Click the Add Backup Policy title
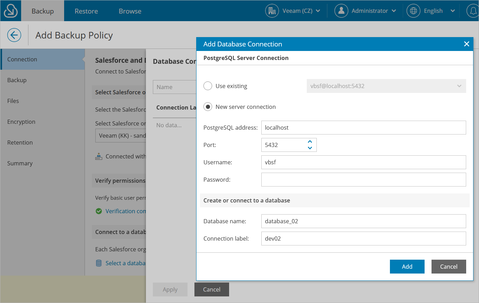 point(74,35)
